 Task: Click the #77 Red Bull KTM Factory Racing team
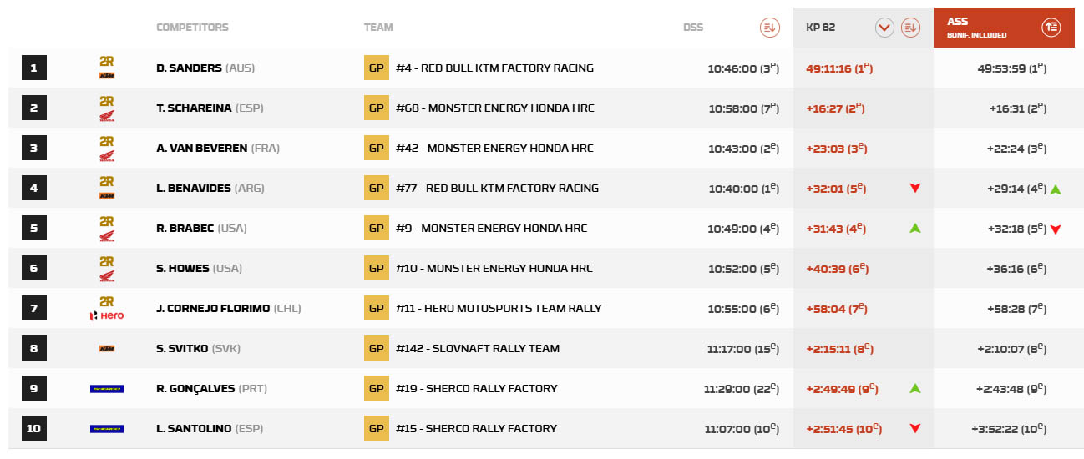(497, 189)
